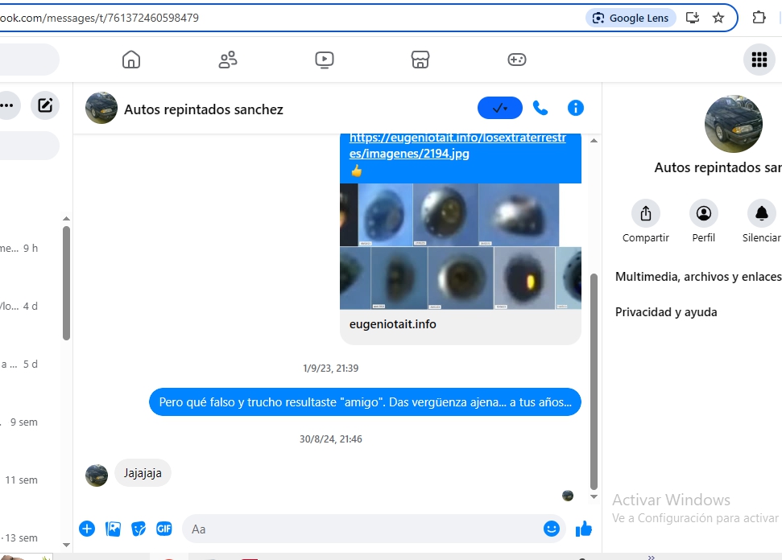Choose a sticker
Screen dimensions: 782x560
(x=139, y=529)
